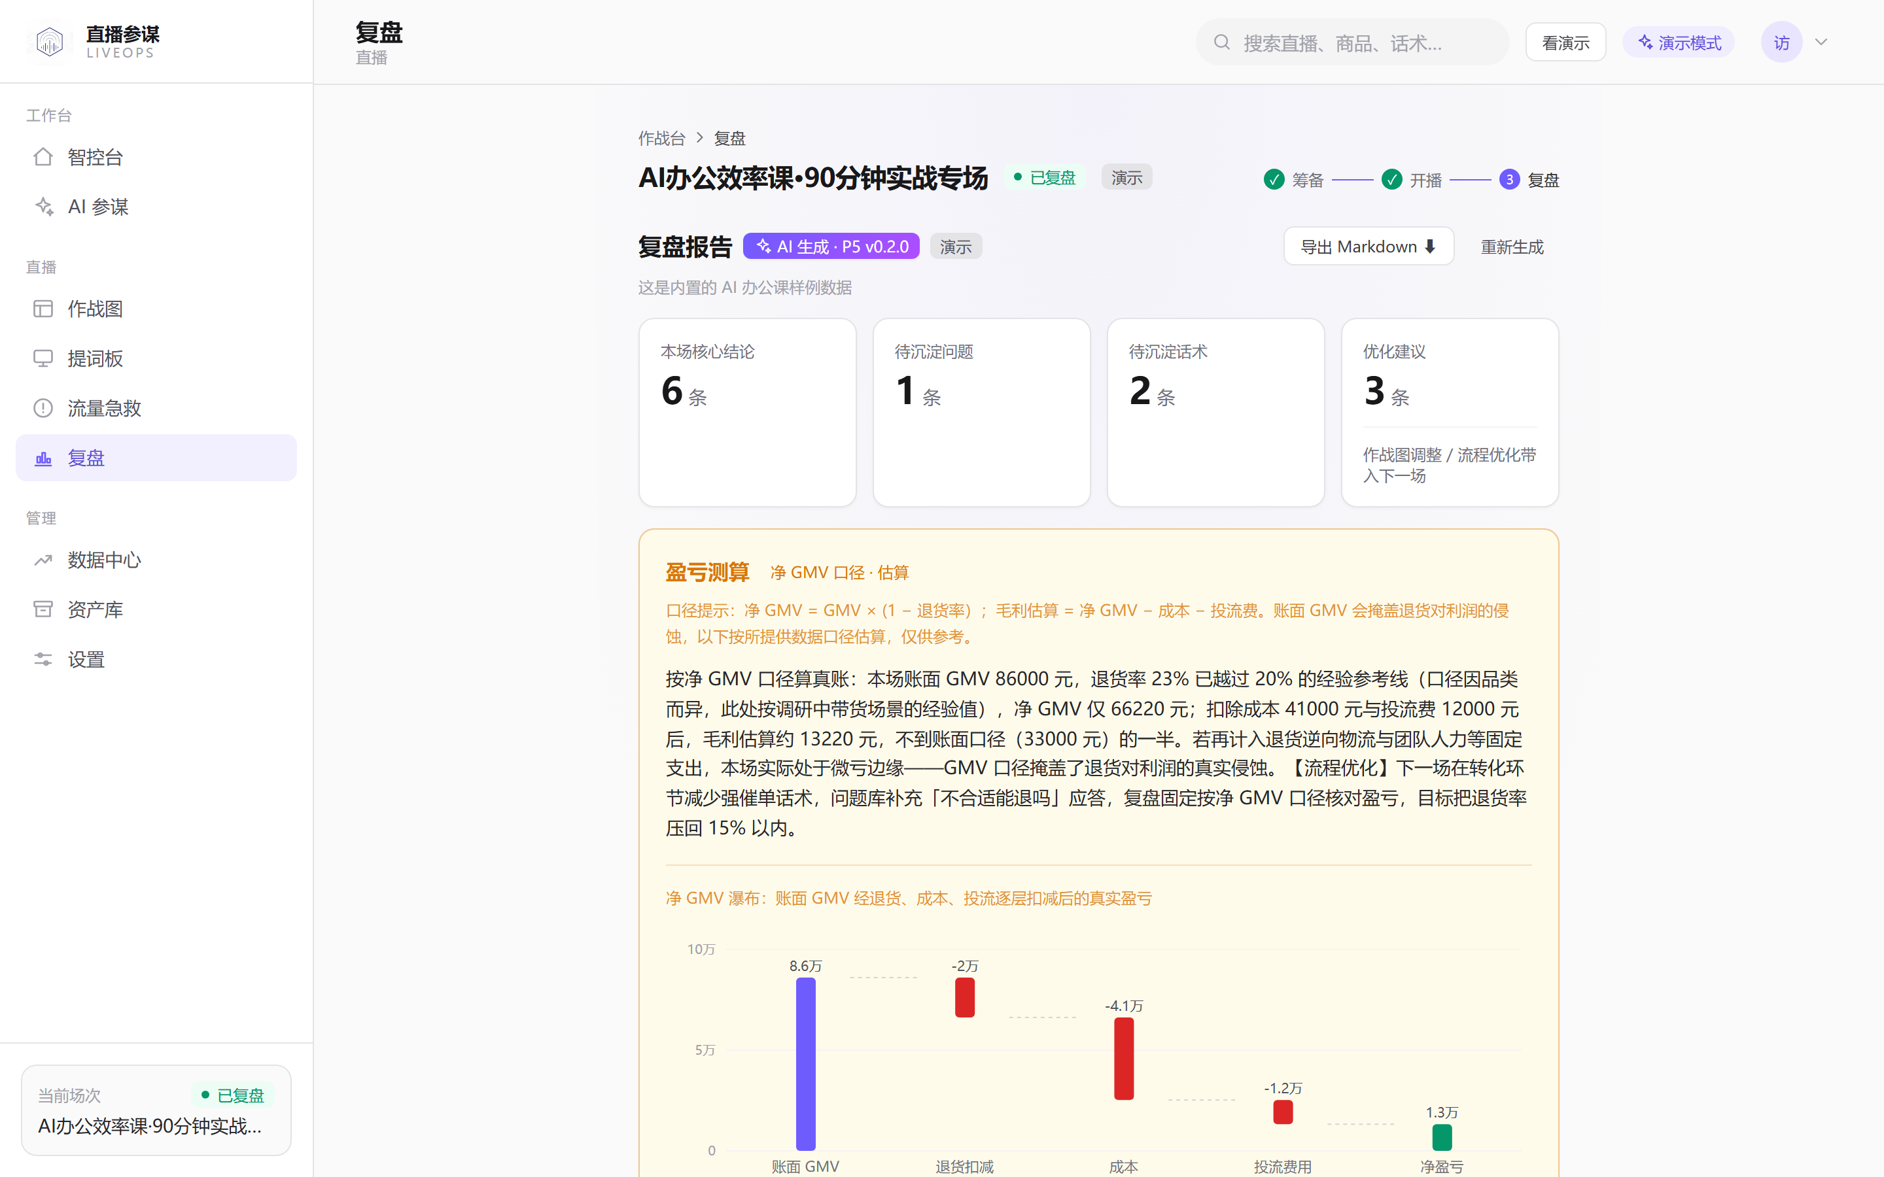Click the 直播参谋 LiveOps logo icon

click(49, 41)
